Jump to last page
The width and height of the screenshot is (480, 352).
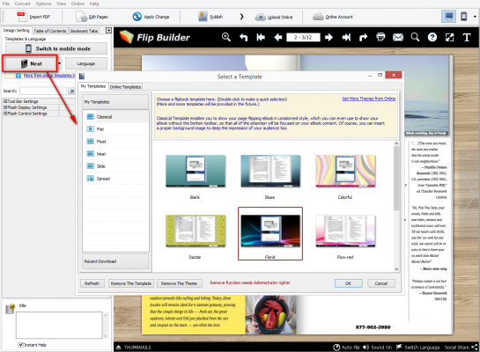click(346, 37)
